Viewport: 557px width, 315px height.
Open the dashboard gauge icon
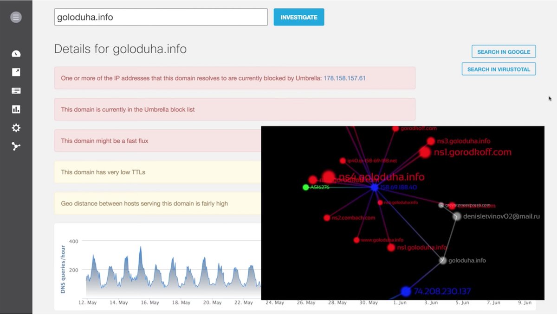(16, 54)
